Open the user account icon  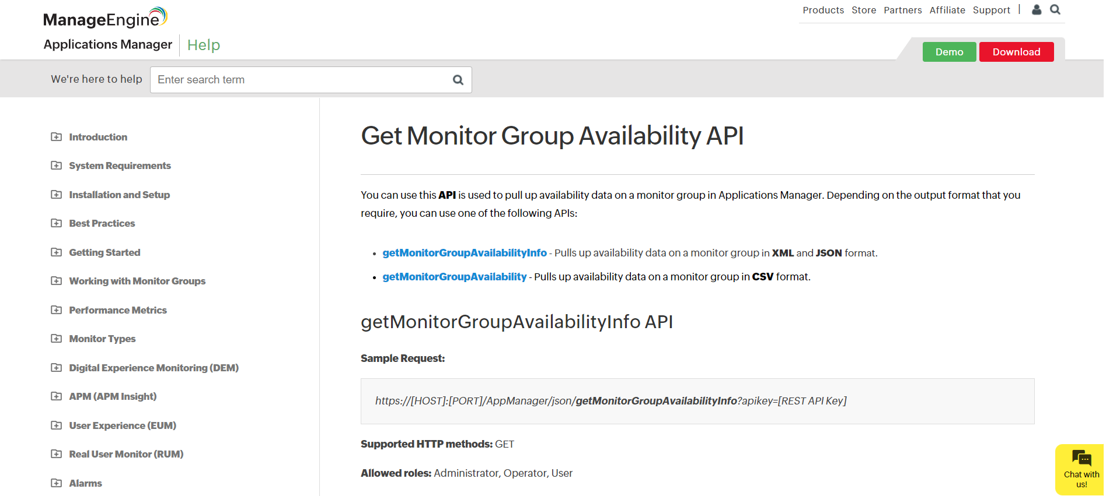(x=1037, y=9)
